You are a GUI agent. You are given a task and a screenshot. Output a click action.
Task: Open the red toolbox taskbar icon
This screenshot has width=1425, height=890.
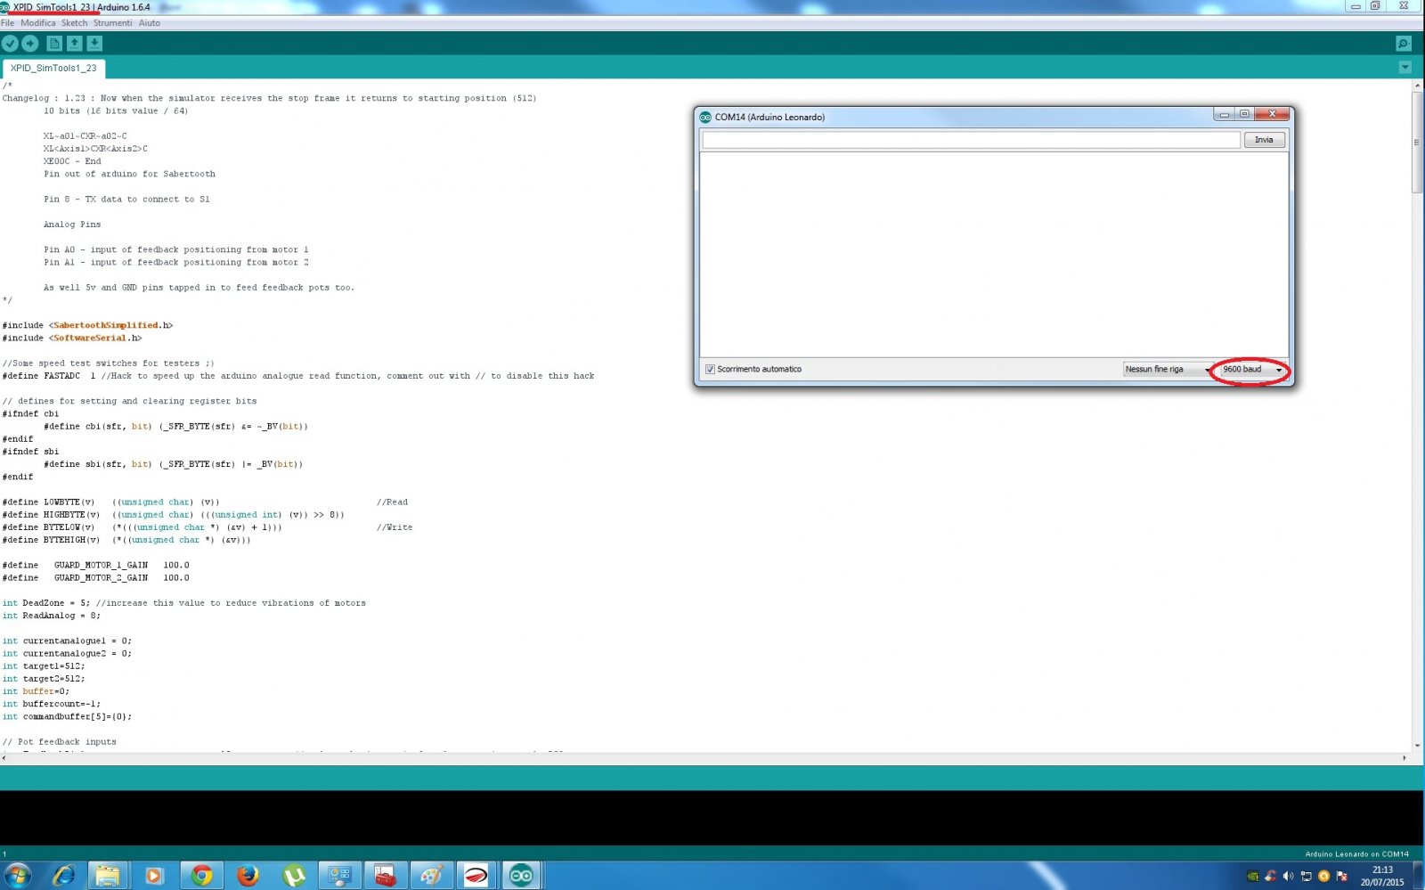(385, 876)
